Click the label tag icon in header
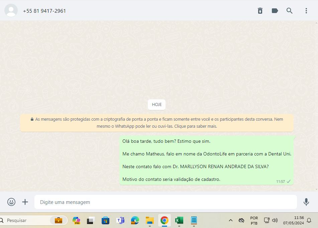This screenshot has width=318, height=228. pos(275,11)
